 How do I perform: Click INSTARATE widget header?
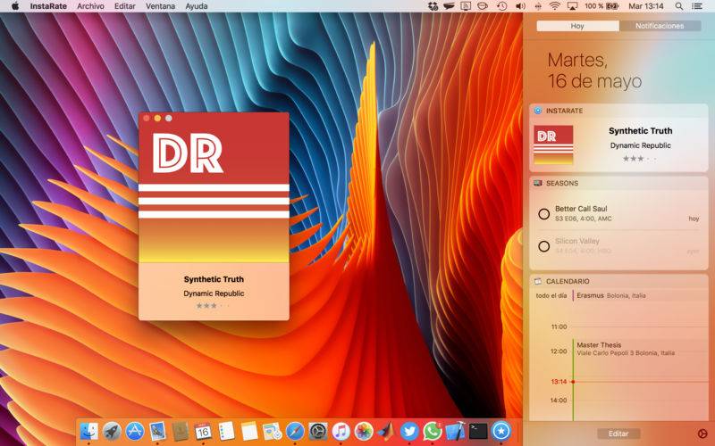click(618, 111)
